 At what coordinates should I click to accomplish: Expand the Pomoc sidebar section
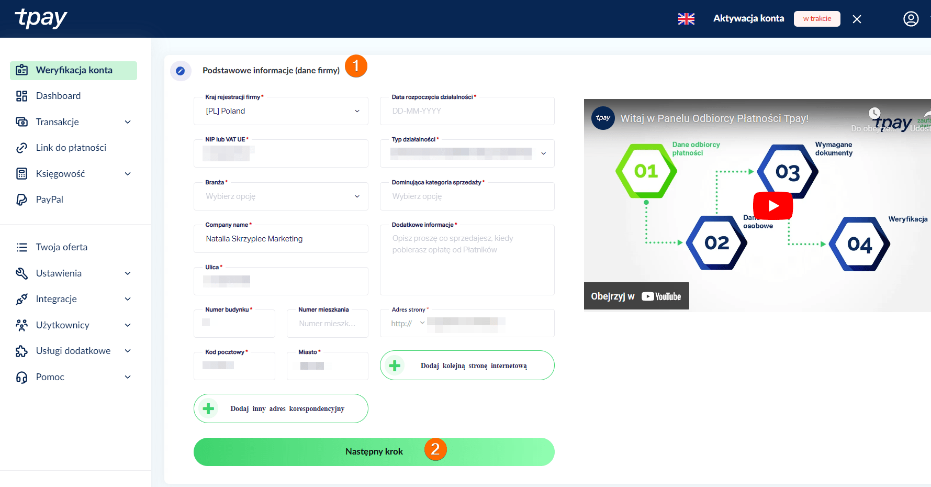pyautogui.click(x=128, y=377)
